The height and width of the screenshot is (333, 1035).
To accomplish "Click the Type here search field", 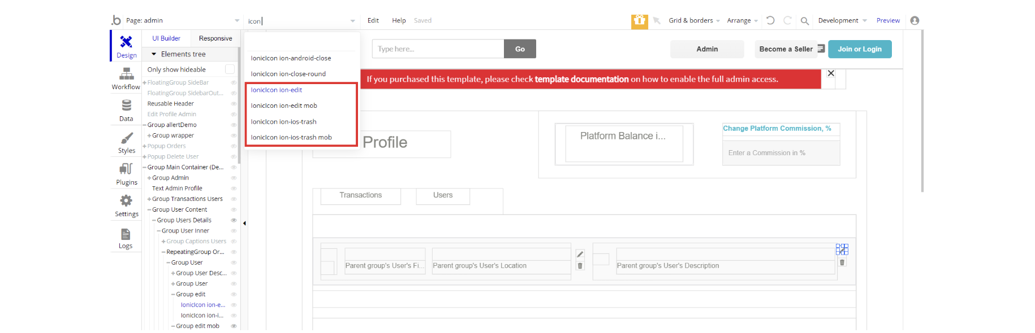I will (x=438, y=49).
